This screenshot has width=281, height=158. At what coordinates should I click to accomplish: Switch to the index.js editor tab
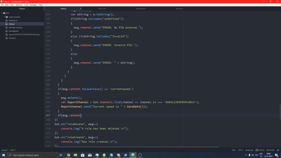pyautogui.click(x=63, y=9)
